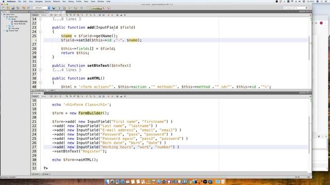Click Next Bookmark in upper editor toolbar

click(91, 15)
